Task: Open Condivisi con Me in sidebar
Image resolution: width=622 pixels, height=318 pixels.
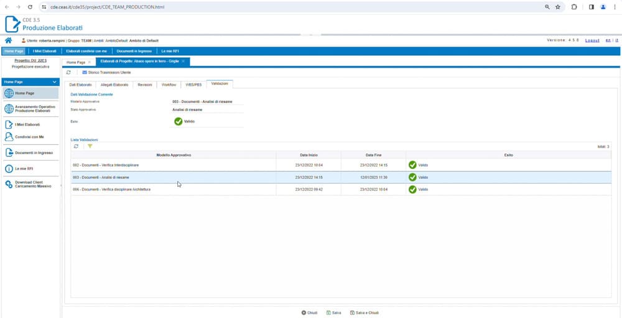Action: click(x=30, y=137)
